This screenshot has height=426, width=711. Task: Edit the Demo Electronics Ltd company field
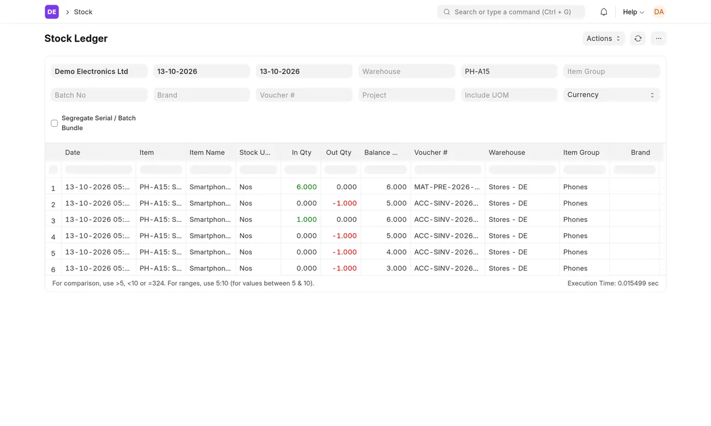pyautogui.click(x=99, y=71)
